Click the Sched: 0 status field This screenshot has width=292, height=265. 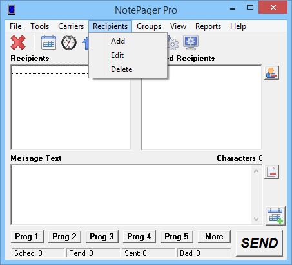[x=38, y=253]
